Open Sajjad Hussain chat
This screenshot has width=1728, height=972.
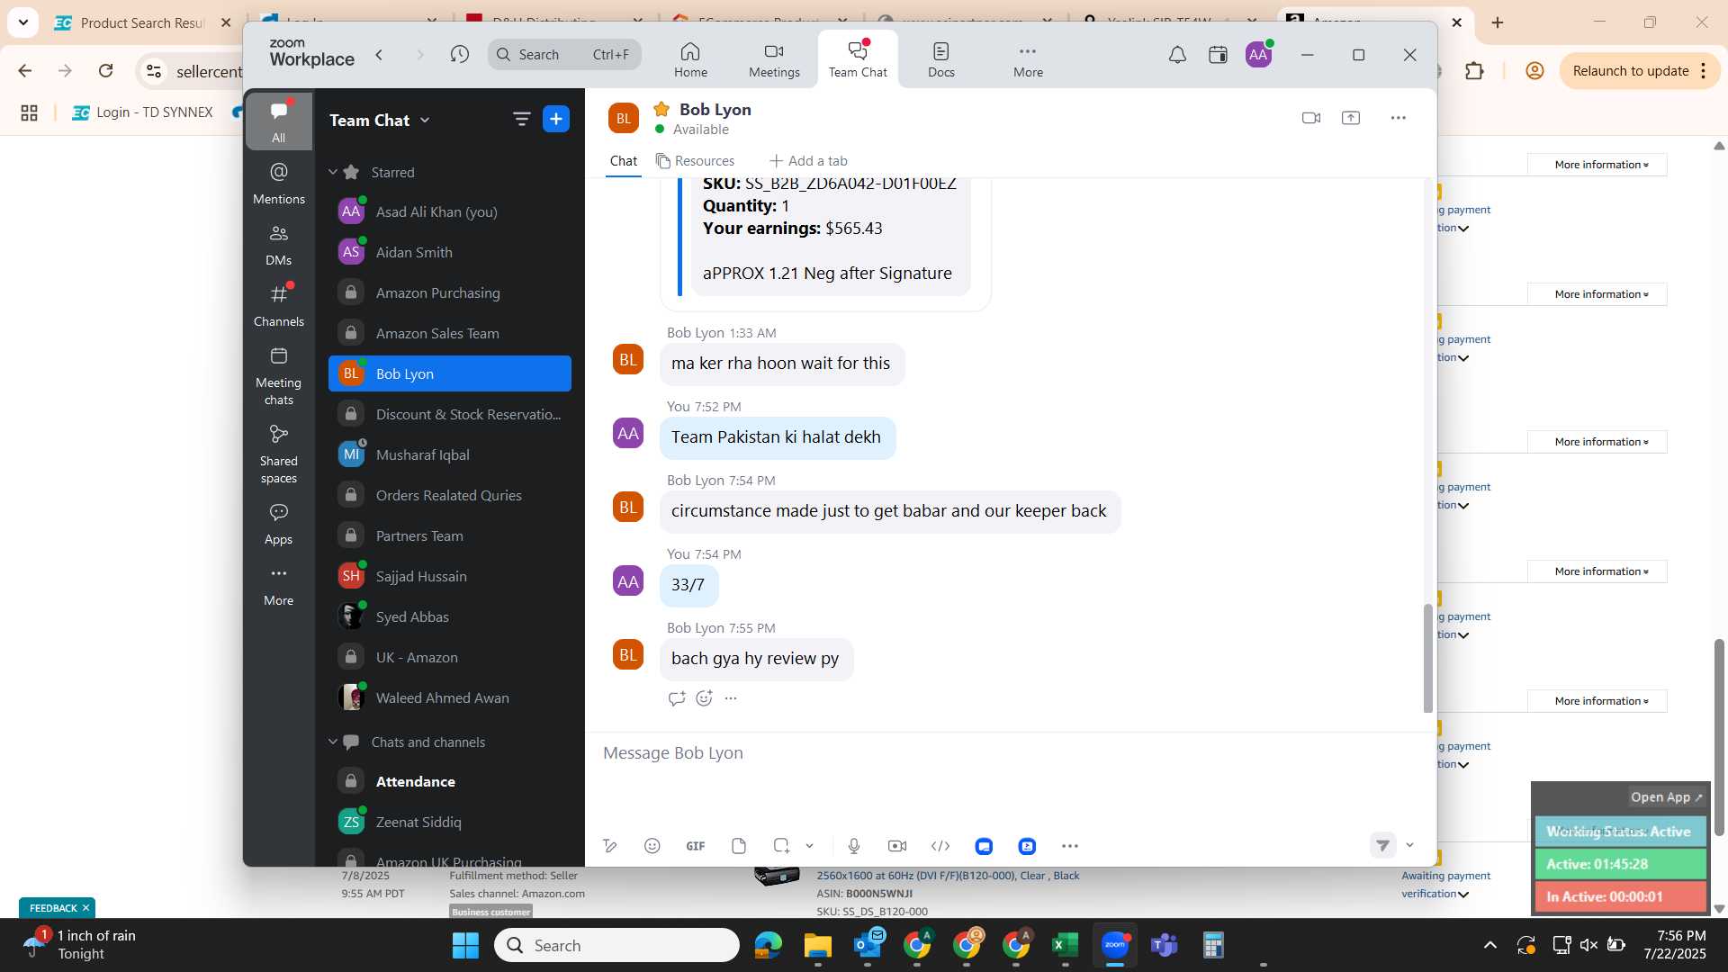tap(450, 576)
